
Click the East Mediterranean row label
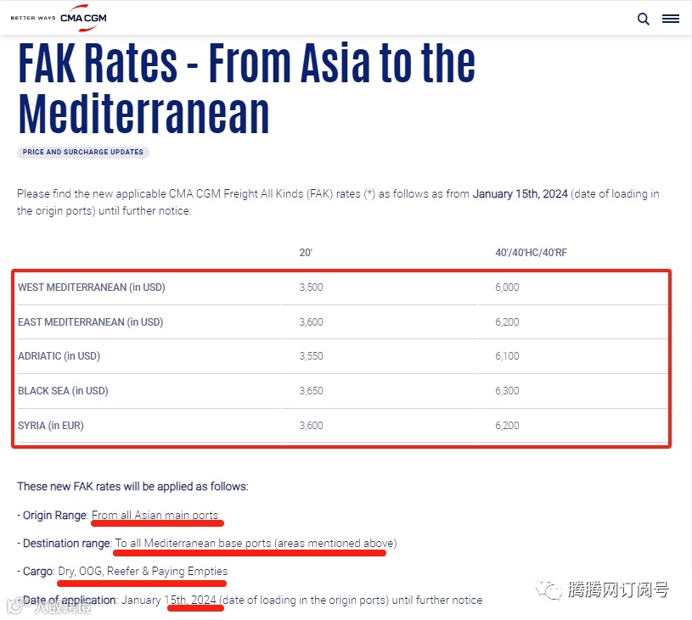[91, 322]
